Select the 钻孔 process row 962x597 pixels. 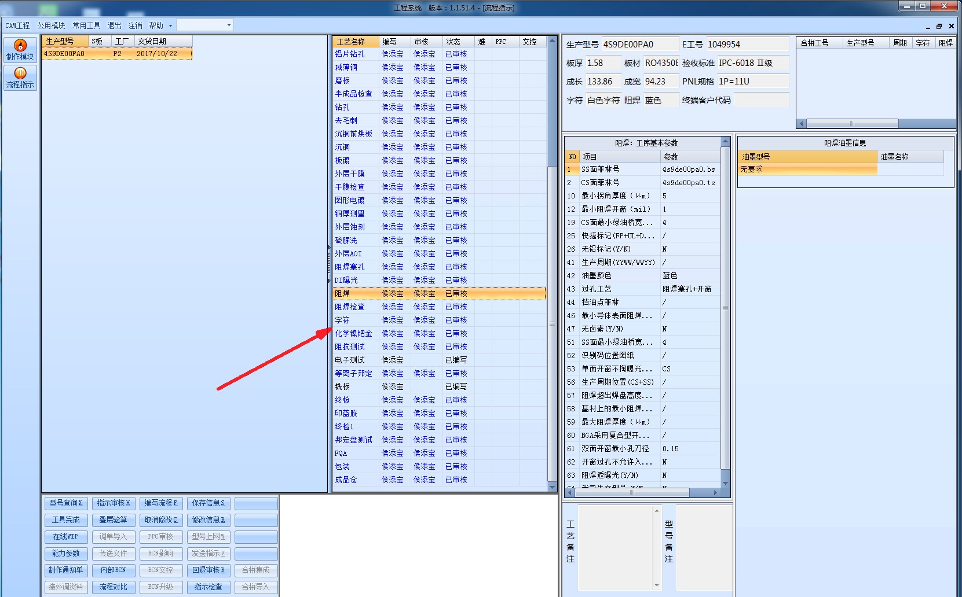point(439,107)
